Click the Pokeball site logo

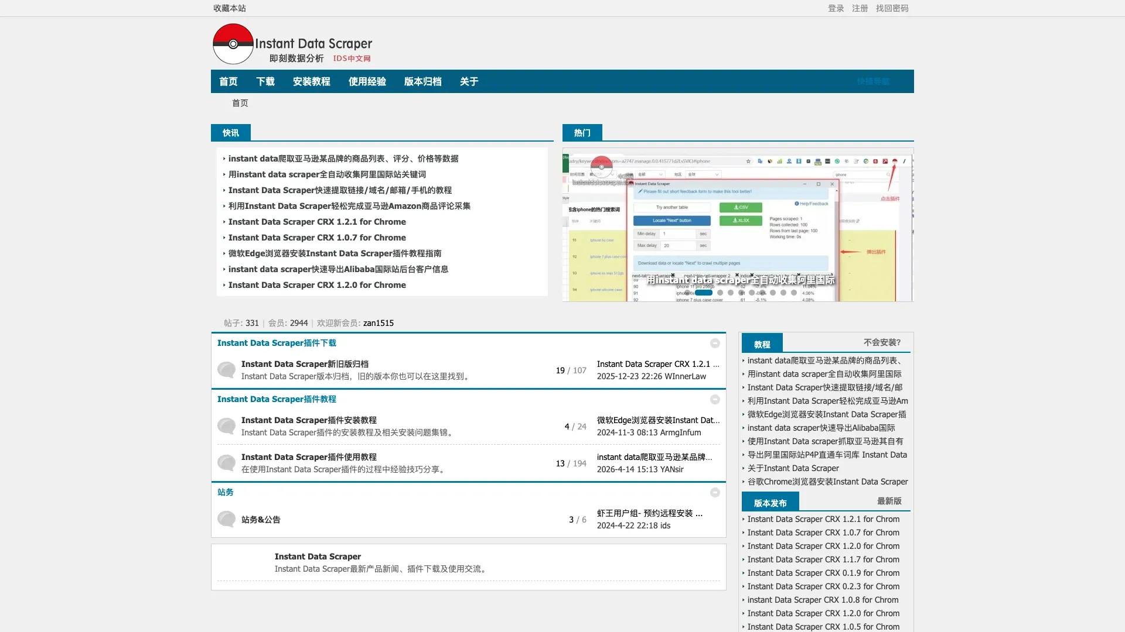pyautogui.click(x=233, y=44)
